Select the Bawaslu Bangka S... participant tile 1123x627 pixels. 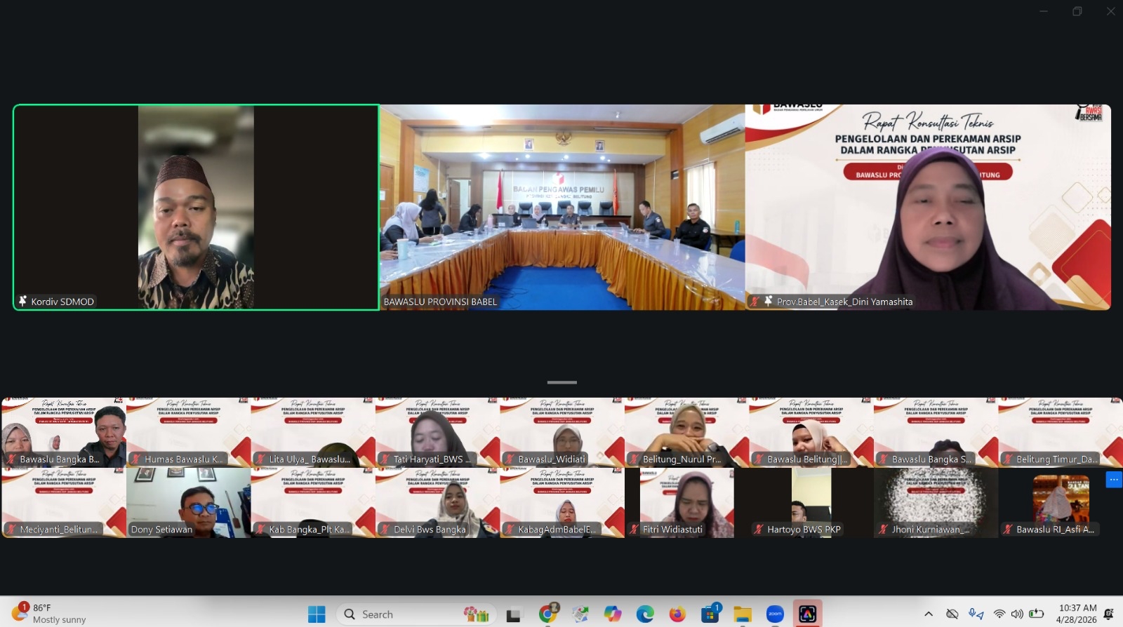coord(936,433)
